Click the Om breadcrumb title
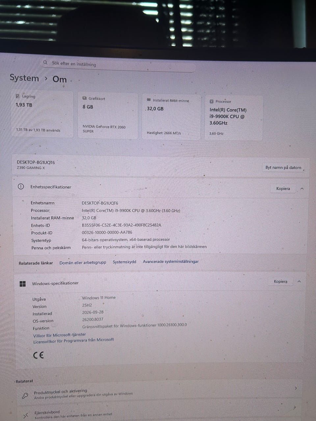 (x=60, y=79)
